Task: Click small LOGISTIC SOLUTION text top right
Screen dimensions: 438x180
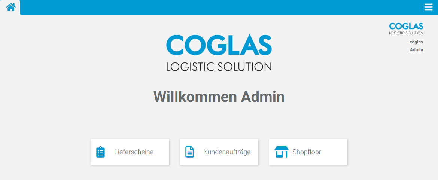Action: pos(406,33)
